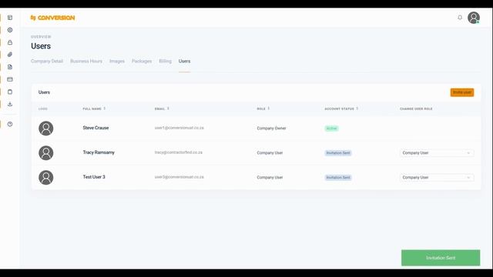Click the name Test User 3
Screen dimensions: 493x277
point(94,177)
